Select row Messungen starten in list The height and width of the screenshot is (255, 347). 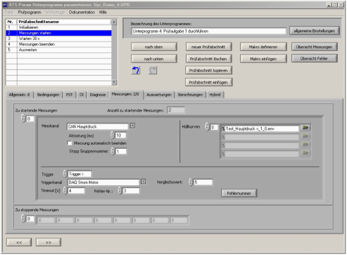59,33
